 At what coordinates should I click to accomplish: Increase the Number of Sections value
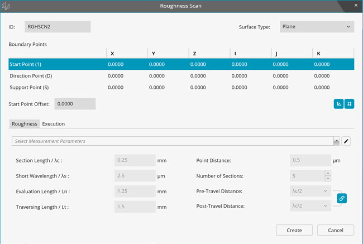pyautogui.click(x=327, y=173)
